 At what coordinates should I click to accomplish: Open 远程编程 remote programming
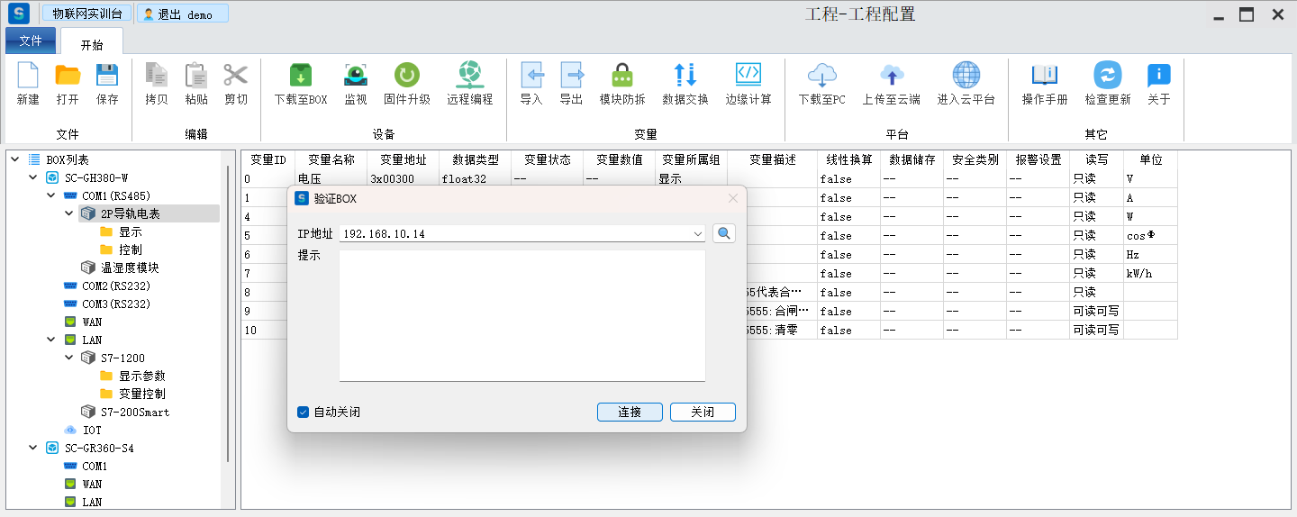click(x=469, y=76)
